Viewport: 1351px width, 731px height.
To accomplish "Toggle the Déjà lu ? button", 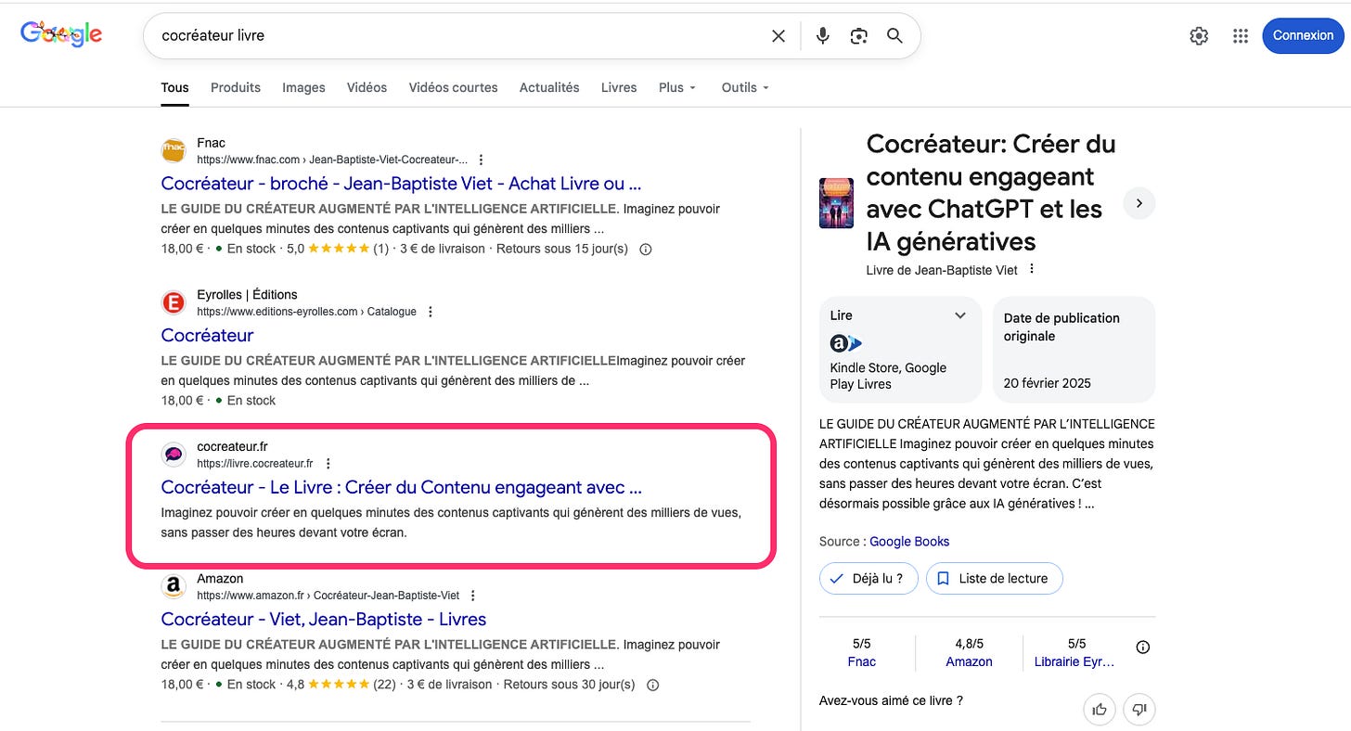I will tap(868, 578).
